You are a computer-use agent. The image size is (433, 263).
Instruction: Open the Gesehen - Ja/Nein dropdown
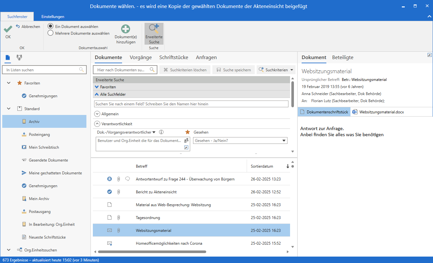(284, 141)
